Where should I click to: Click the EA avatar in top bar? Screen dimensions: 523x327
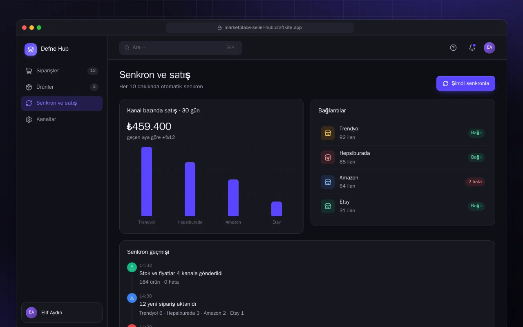point(489,48)
